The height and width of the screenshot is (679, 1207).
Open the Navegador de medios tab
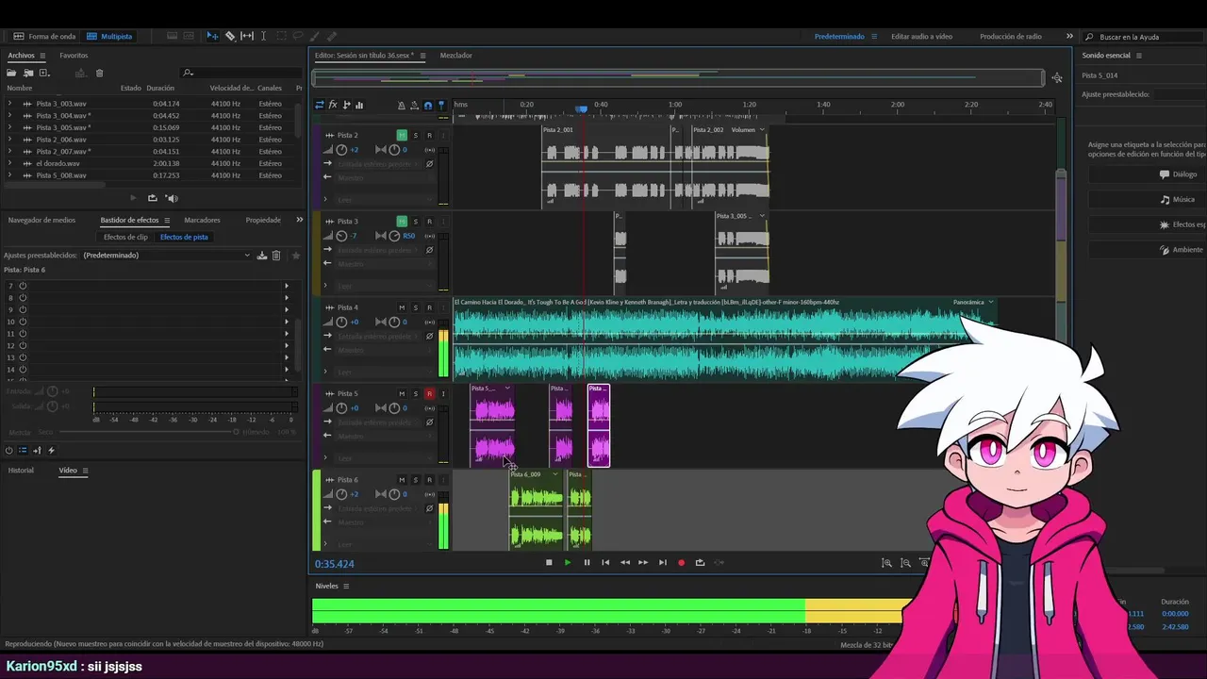[41, 220]
